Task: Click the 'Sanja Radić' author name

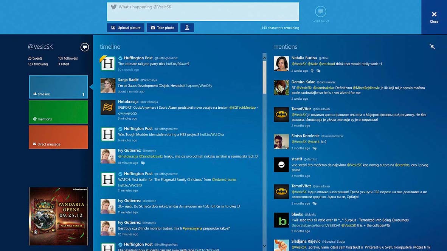Action: coord(128,80)
